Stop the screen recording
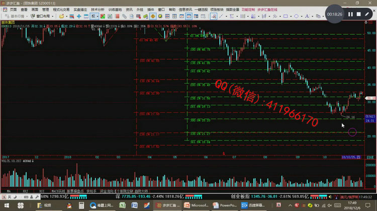The width and height of the screenshot is (377, 211). point(358,15)
